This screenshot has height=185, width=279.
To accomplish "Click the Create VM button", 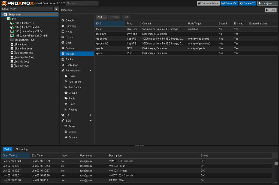I will 229,3.
